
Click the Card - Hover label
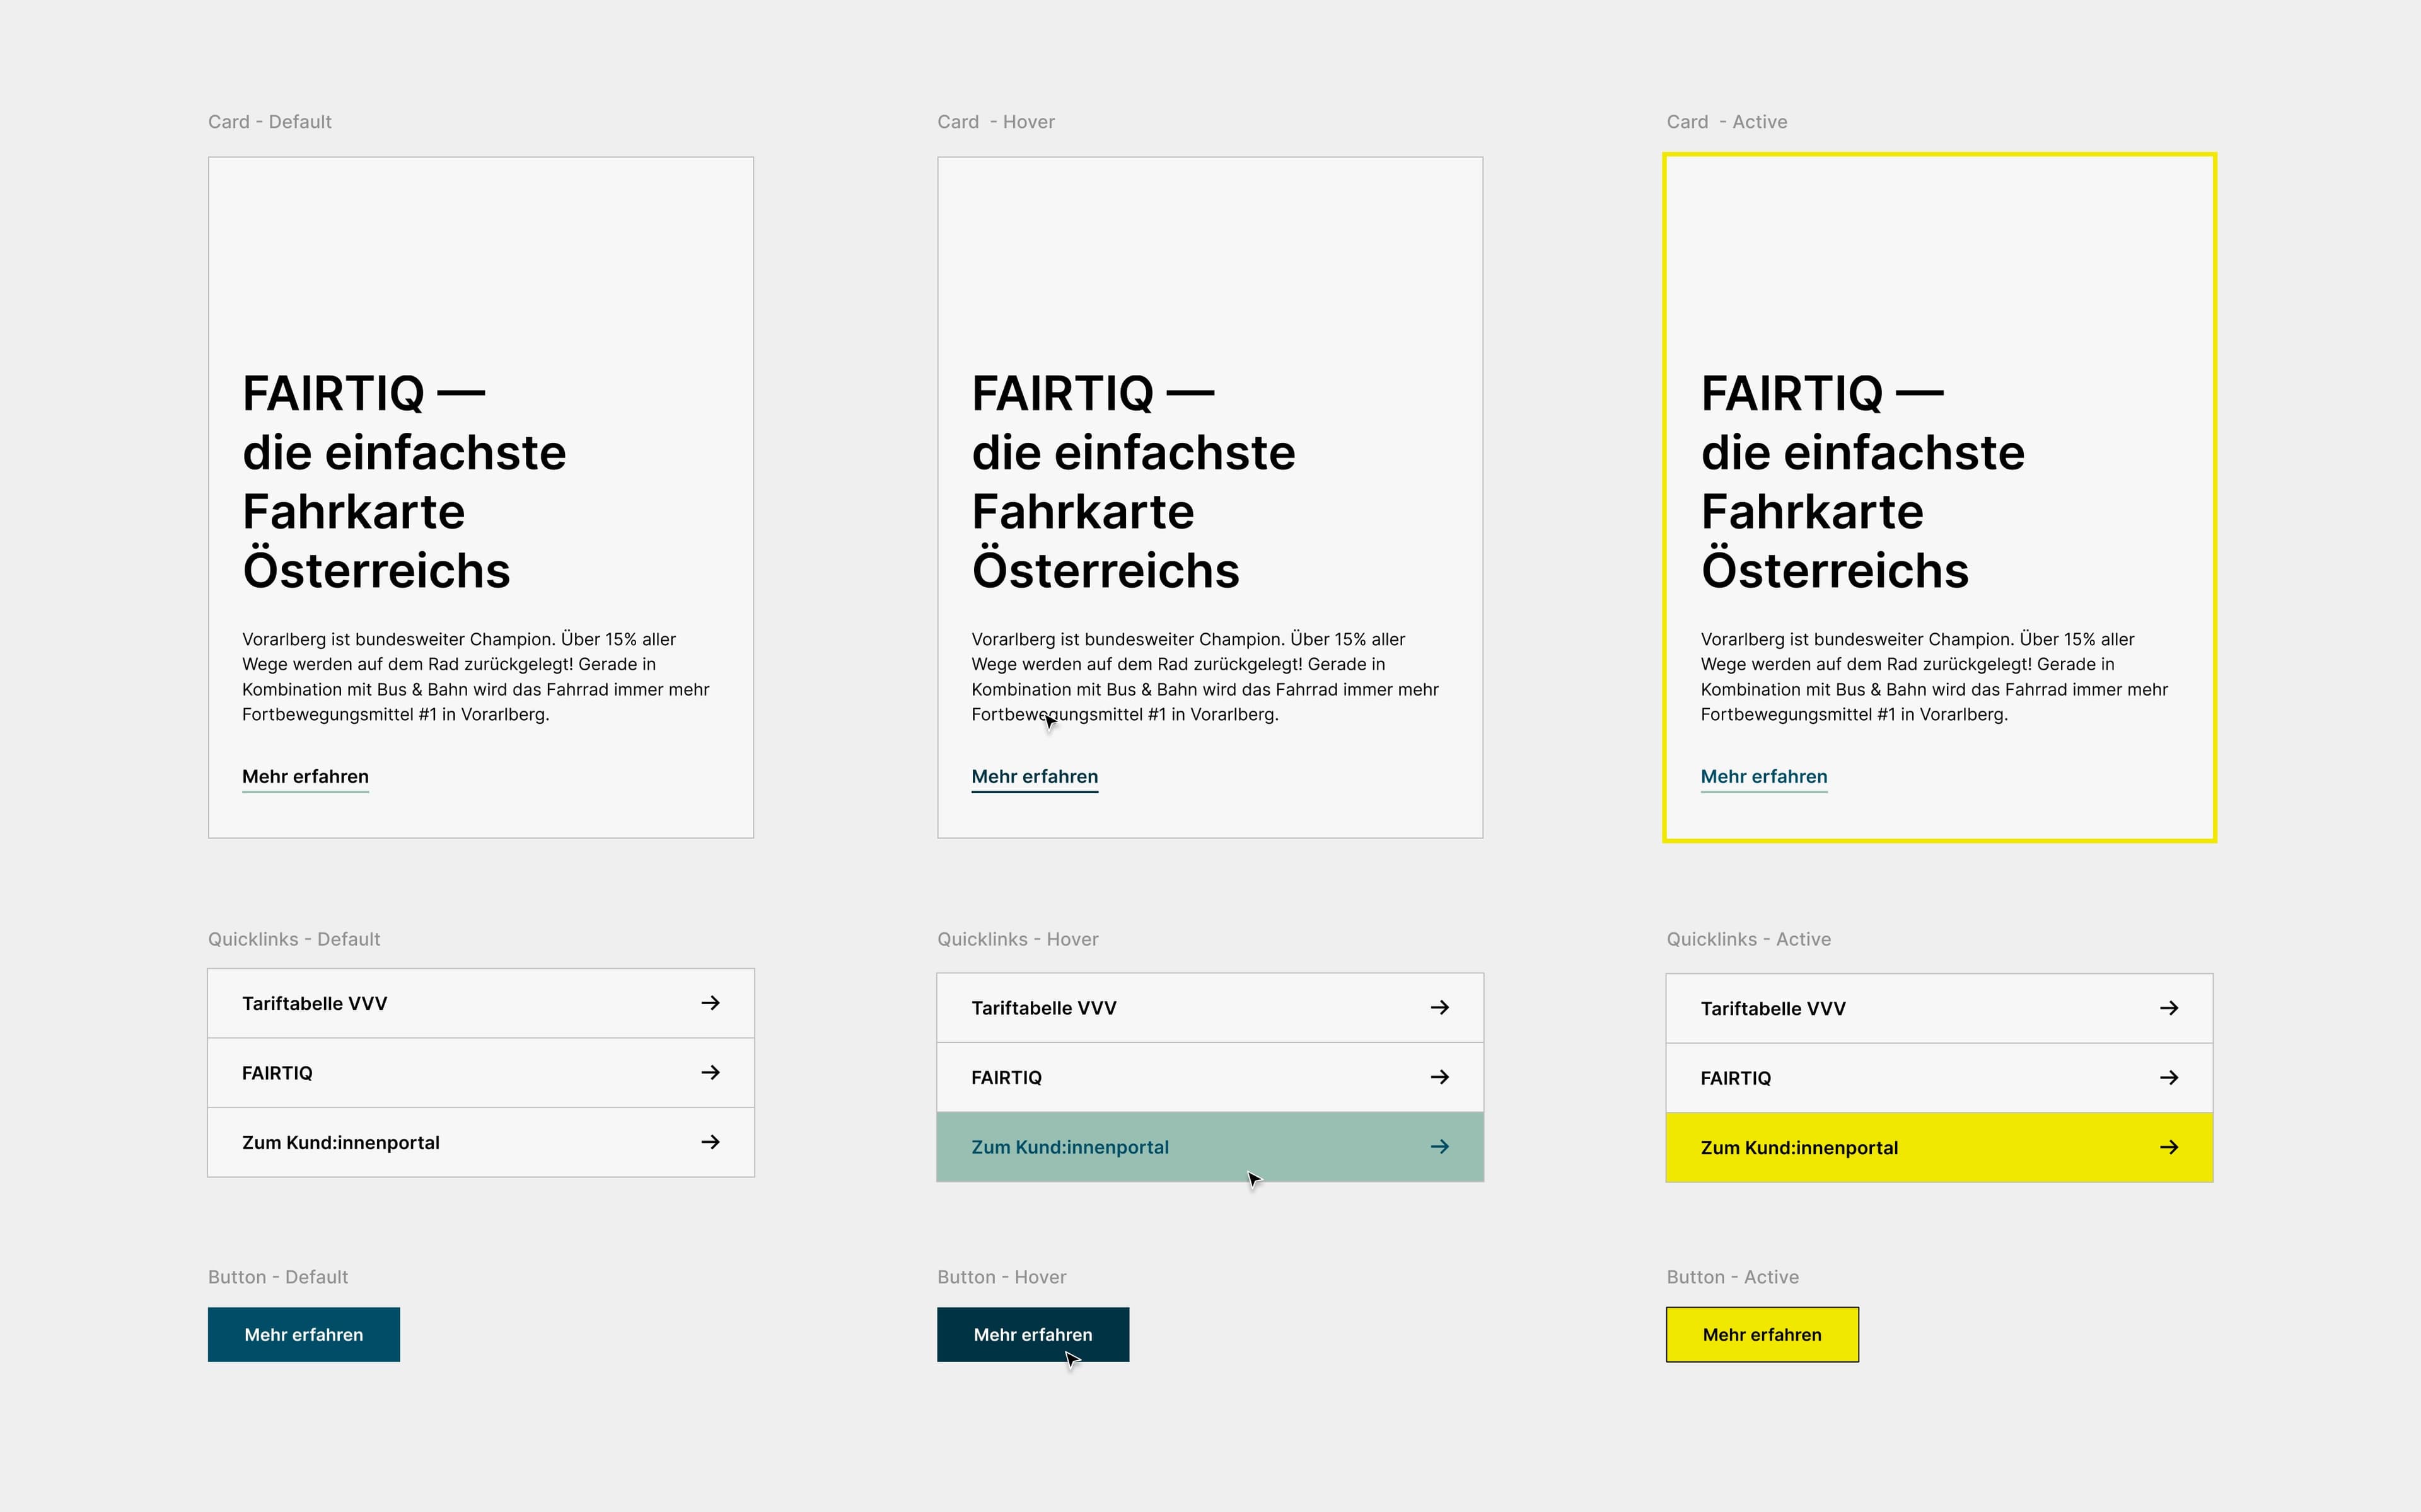tap(996, 122)
